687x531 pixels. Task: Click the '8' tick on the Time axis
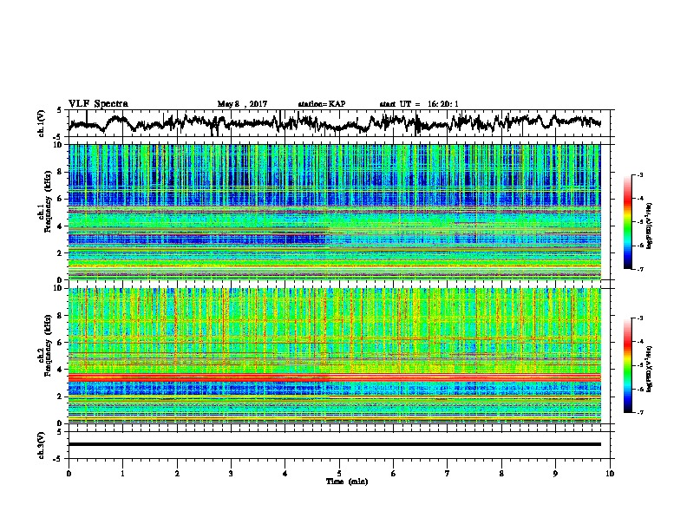[x=501, y=474]
